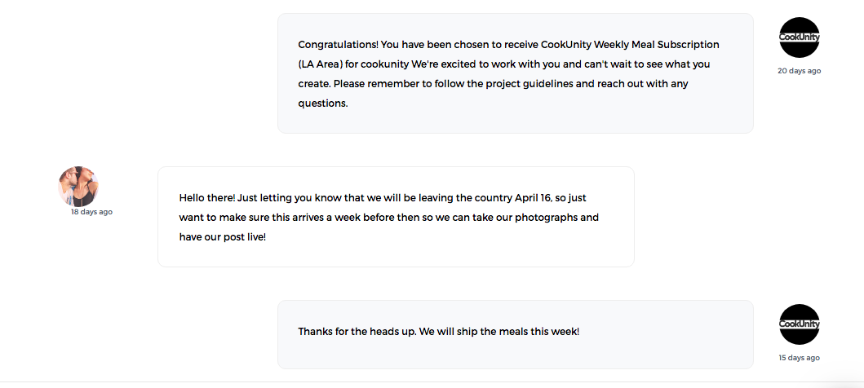Click the "(LA Area)" text

tap(321, 64)
